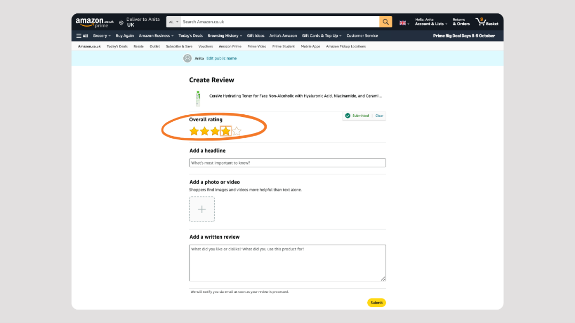The width and height of the screenshot is (575, 323).
Task: Click the written review text area
Action: pos(287,263)
